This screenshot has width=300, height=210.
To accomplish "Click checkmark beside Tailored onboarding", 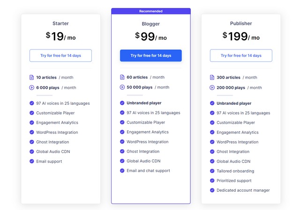I will tap(212, 171).
